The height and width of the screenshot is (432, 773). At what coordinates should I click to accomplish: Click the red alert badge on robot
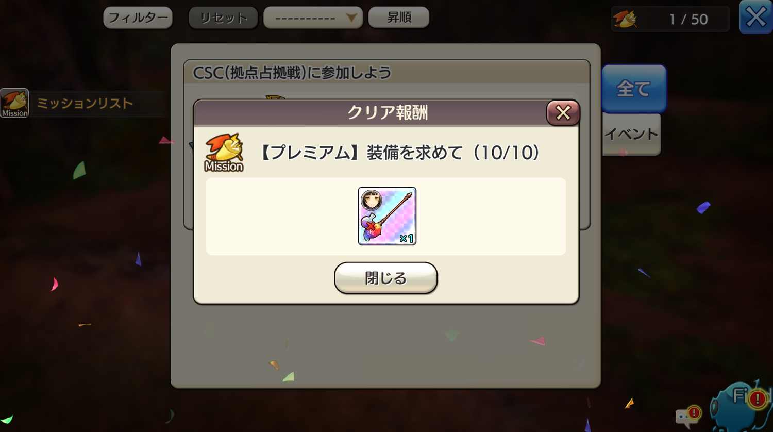click(x=758, y=398)
